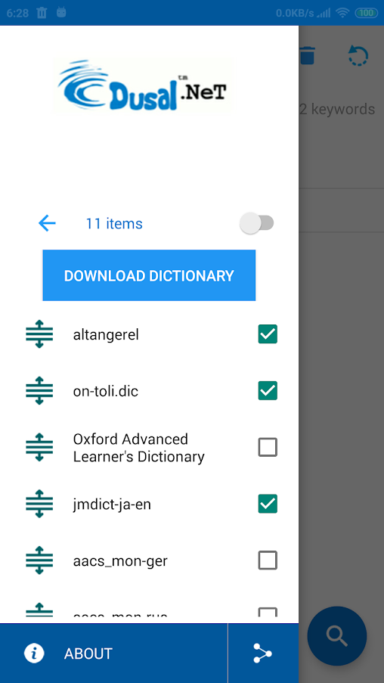Tap the back arrow beside 11 items
Image resolution: width=384 pixels, height=683 pixels.
[47, 223]
